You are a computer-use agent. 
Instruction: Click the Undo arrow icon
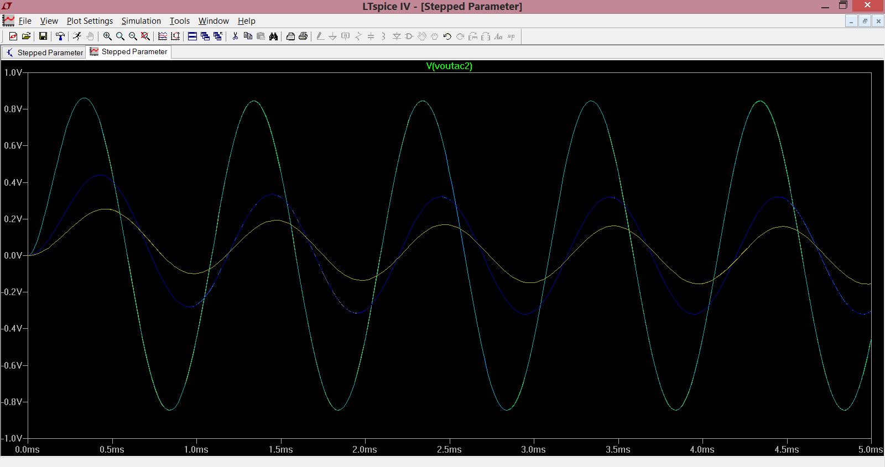(x=447, y=36)
